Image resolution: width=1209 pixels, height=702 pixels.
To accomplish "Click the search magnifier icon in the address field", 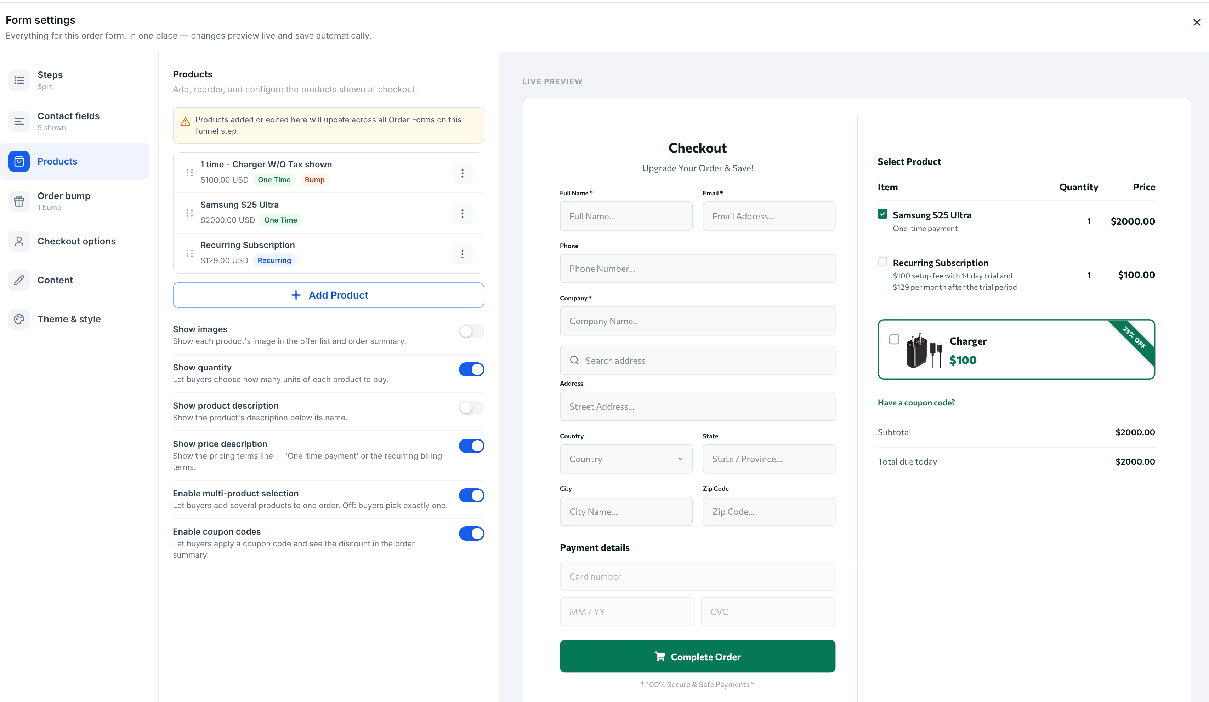I will point(574,360).
